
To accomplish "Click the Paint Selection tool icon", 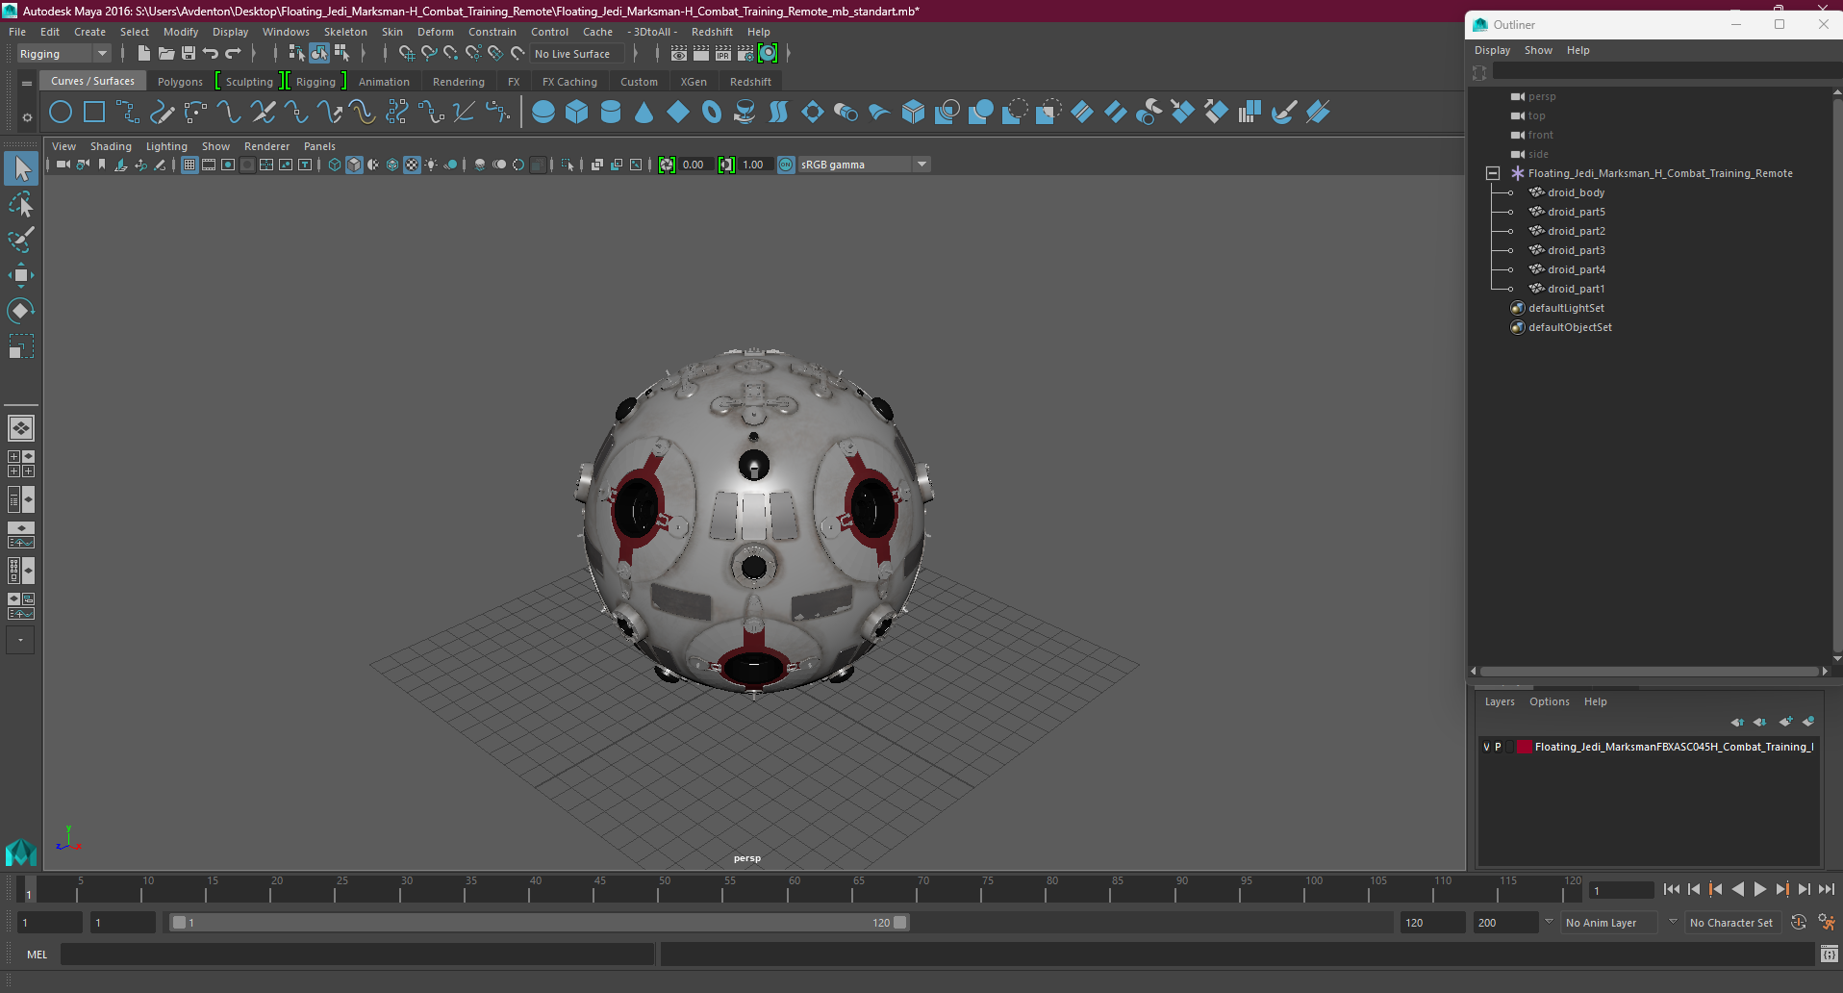I will 20,240.
